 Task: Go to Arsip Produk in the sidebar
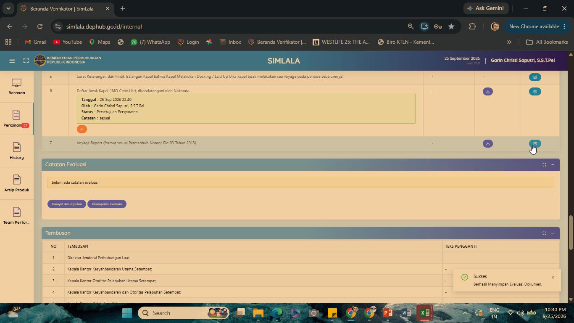tap(16, 183)
